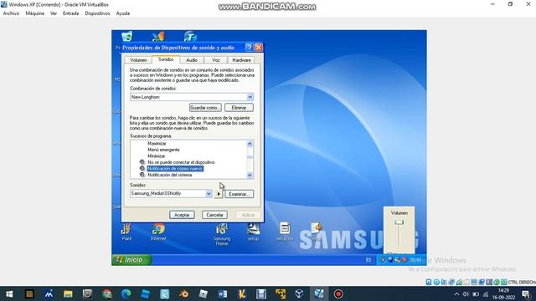Click the Guardar como button

point(205,108)
